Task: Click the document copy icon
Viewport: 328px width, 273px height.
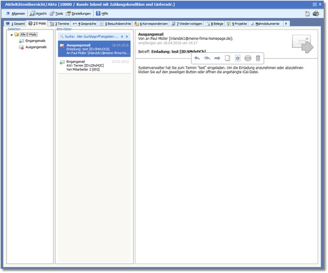Action: pos(227,58)
